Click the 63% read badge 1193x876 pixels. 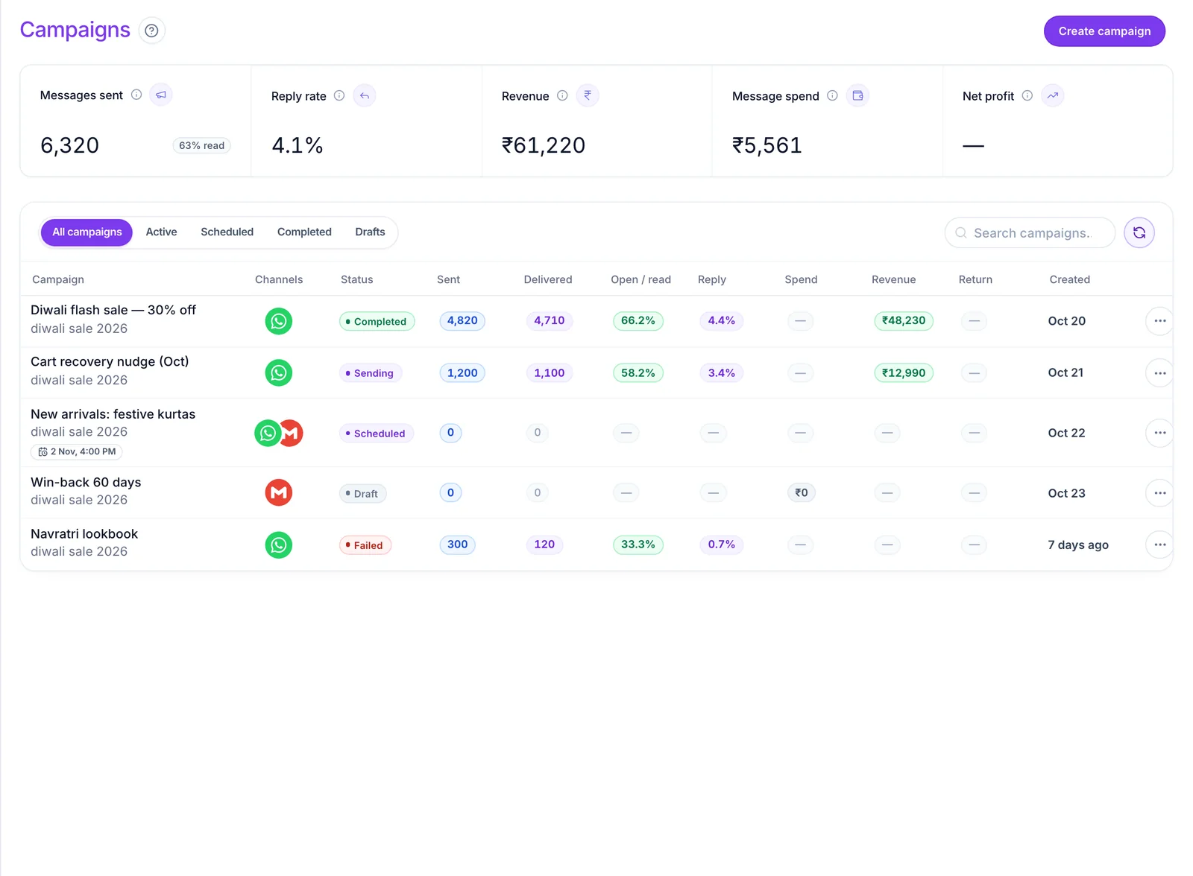click(x=201, y=145)
